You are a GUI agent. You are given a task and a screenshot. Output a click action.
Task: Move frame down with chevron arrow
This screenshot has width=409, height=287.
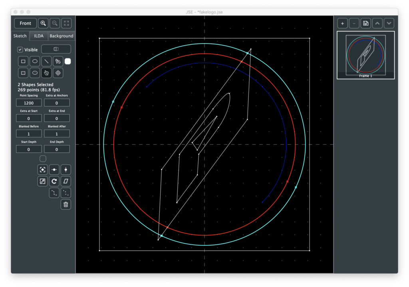(x=389, y=23)
